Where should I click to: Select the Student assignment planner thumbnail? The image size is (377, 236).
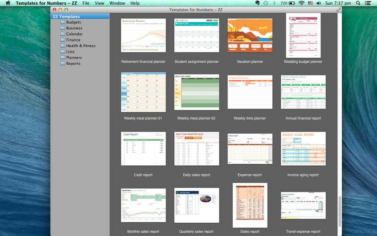pos(197,35)
